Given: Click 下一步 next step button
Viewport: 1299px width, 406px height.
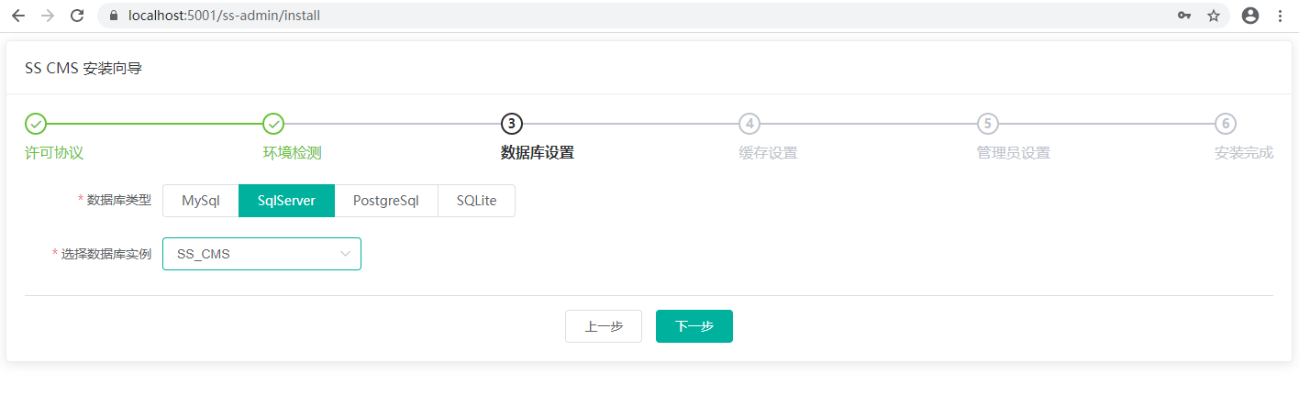Looking at the screenshot, I should coord(694,326).
